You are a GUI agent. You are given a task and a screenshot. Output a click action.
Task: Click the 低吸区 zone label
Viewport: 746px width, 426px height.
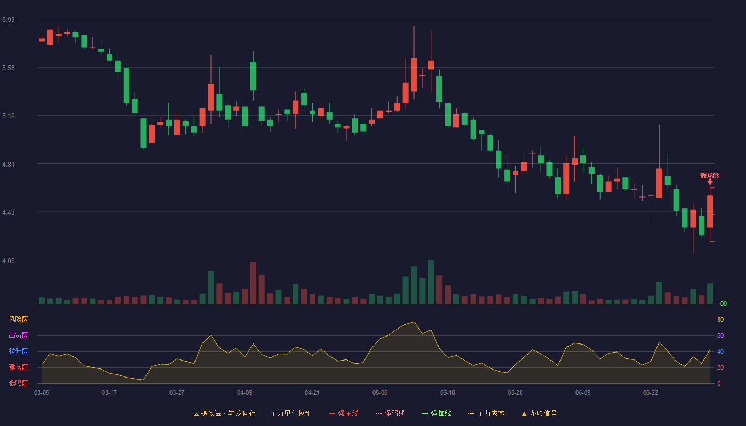click(x=18, y=383)
